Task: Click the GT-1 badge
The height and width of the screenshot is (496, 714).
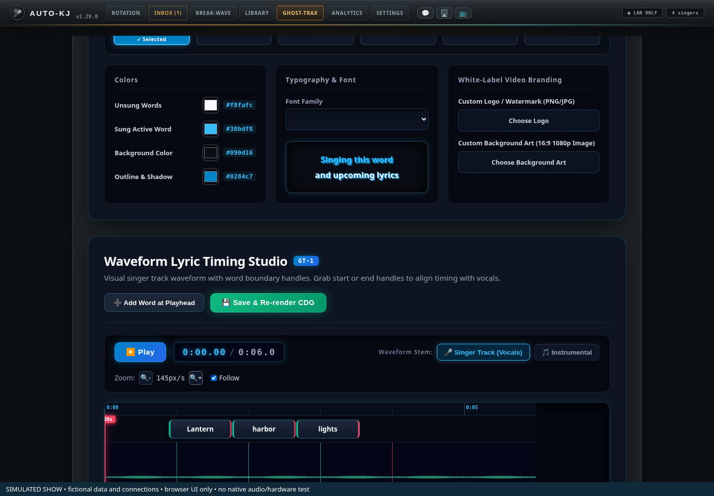Action: 306,261
